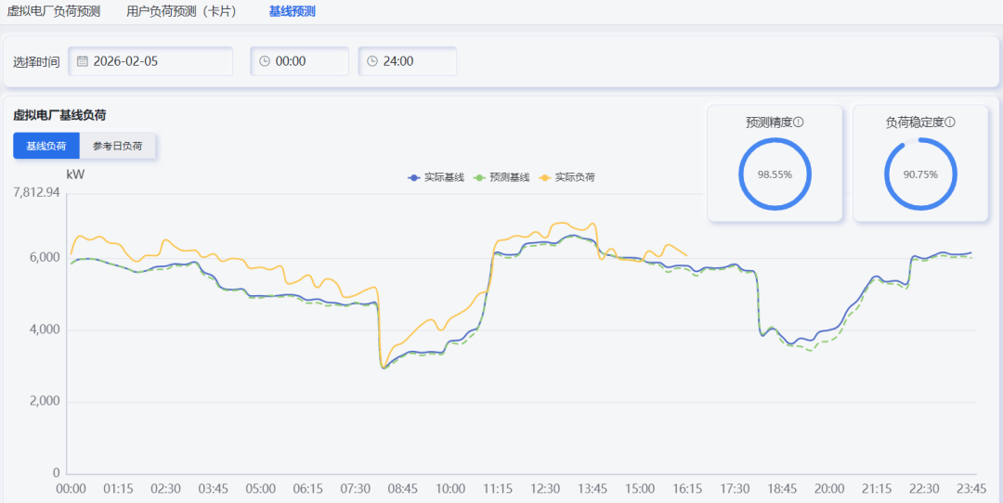Open the 用户负荷预测（卡片）tab
Image resolution: width=1003 pixels, height=503 pixels.
pyautogui.click(x=182, y=12)
